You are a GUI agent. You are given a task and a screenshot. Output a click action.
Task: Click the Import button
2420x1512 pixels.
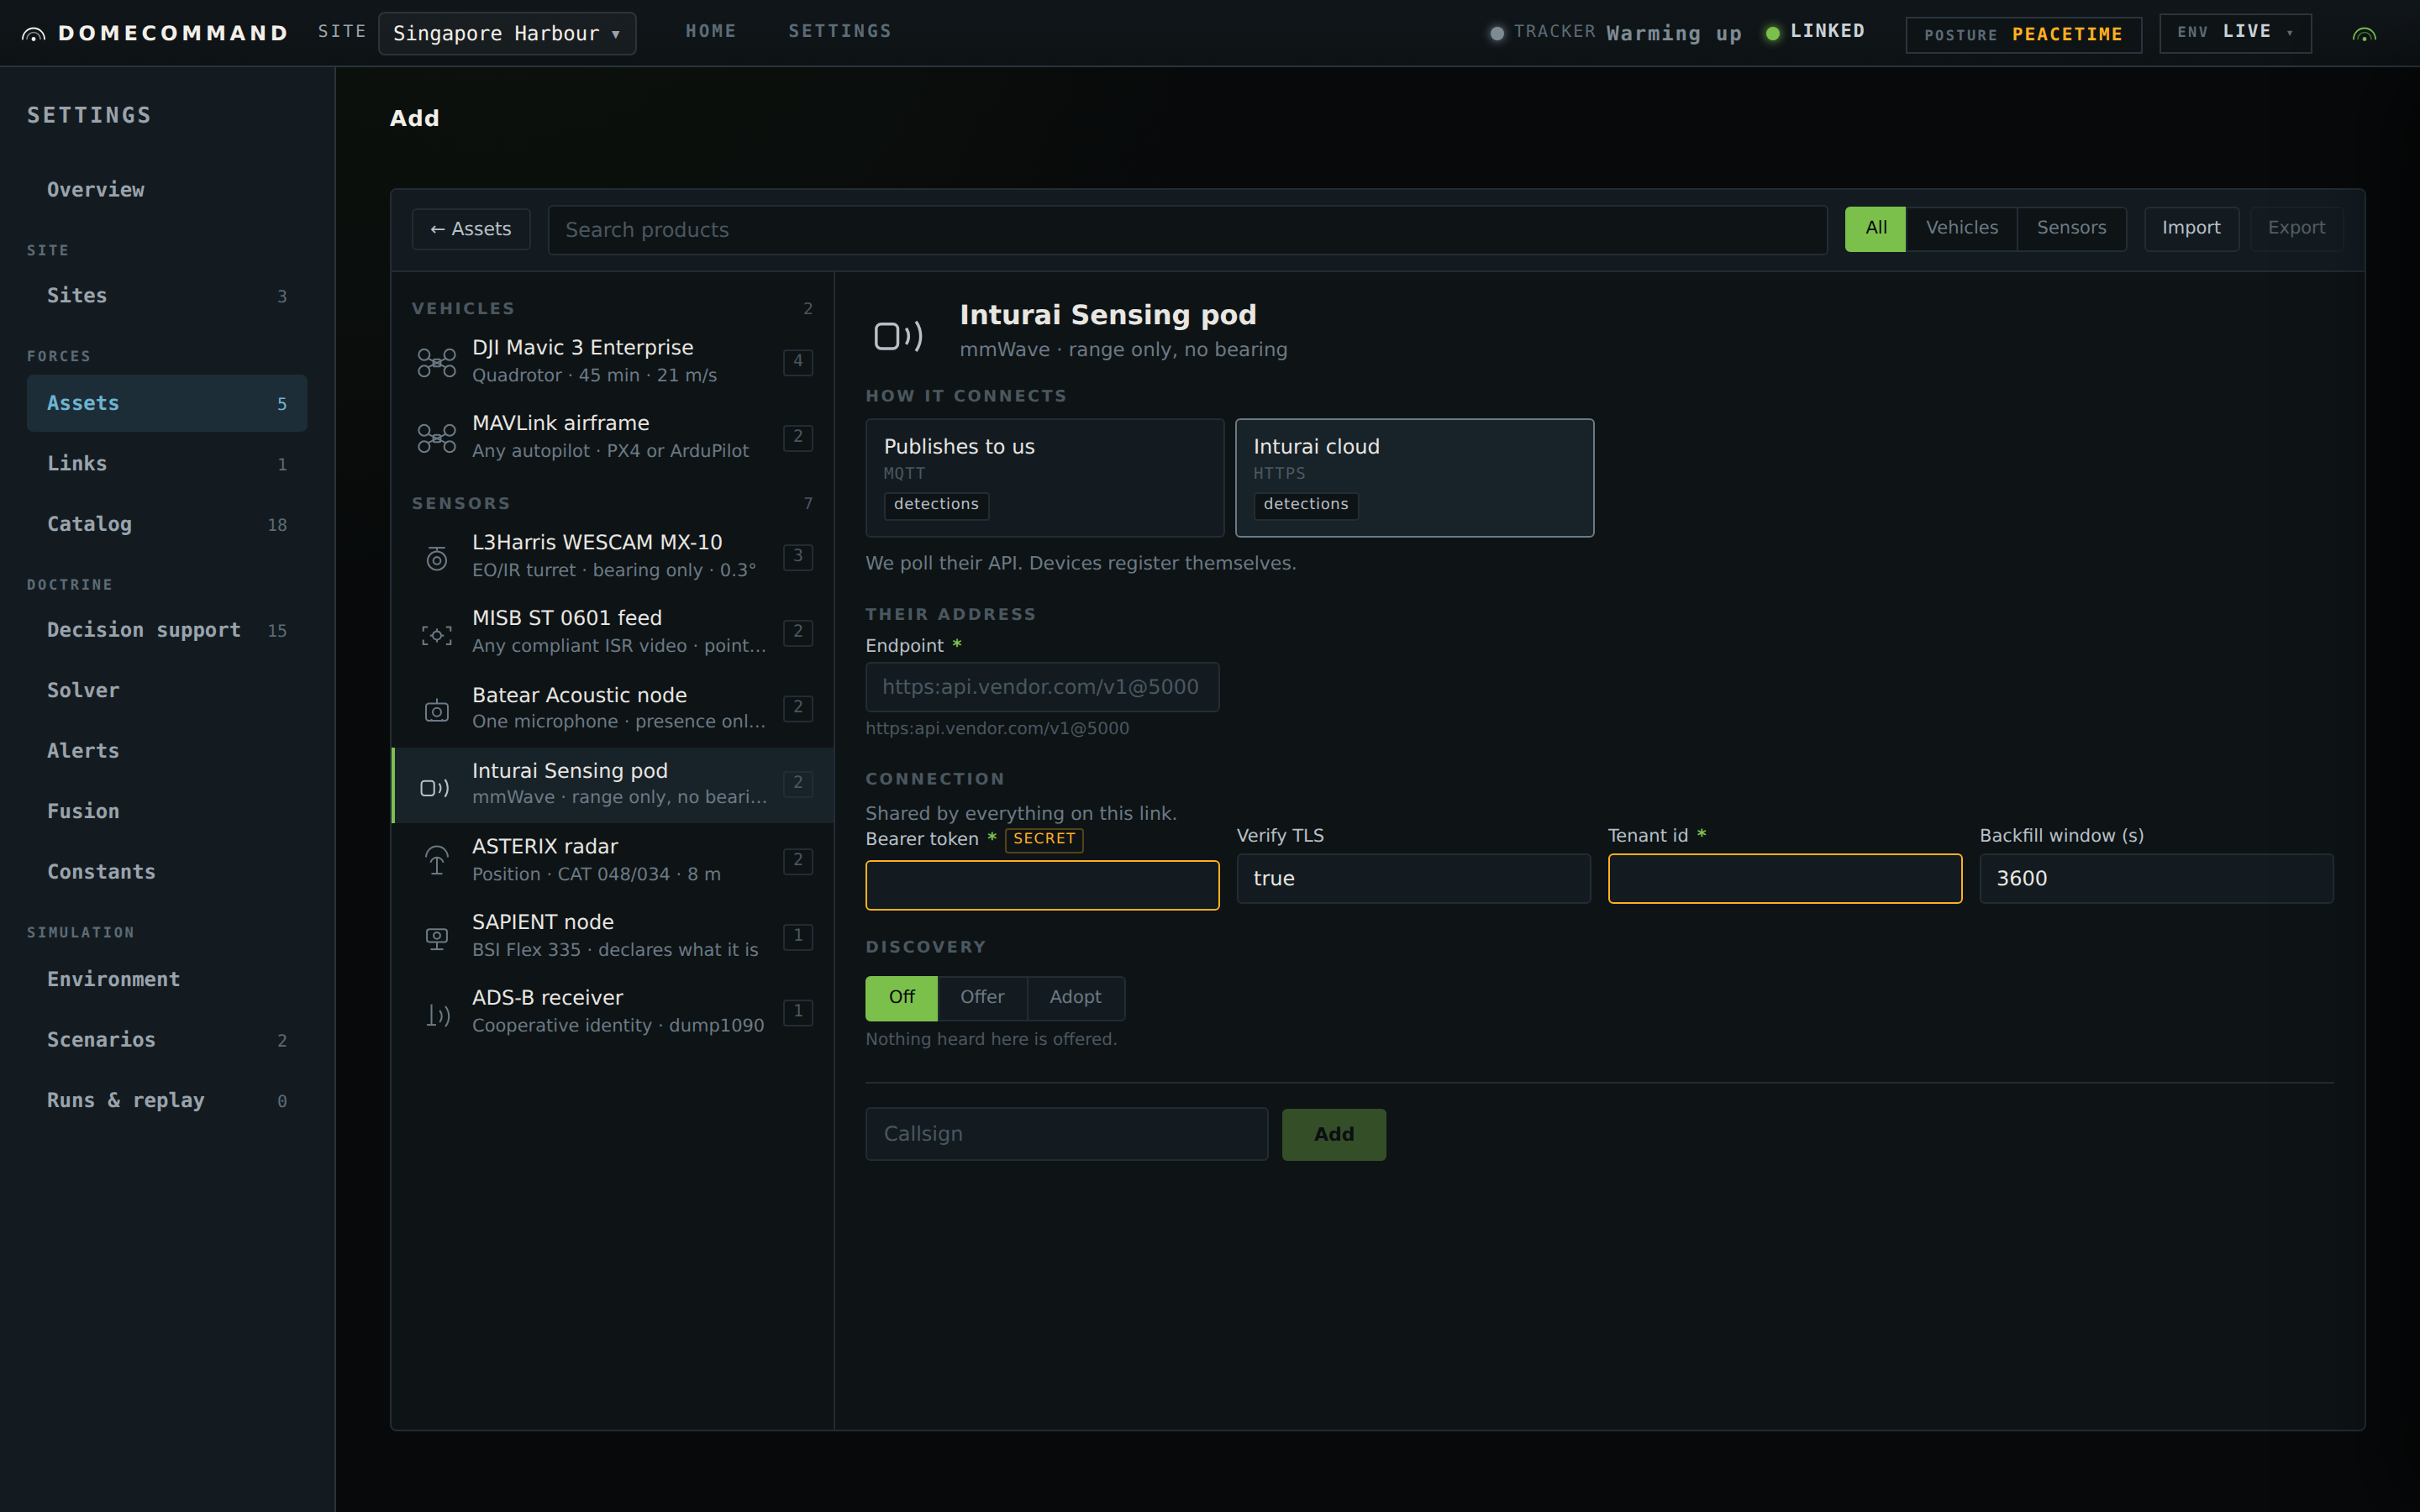tap(2191, 229)
